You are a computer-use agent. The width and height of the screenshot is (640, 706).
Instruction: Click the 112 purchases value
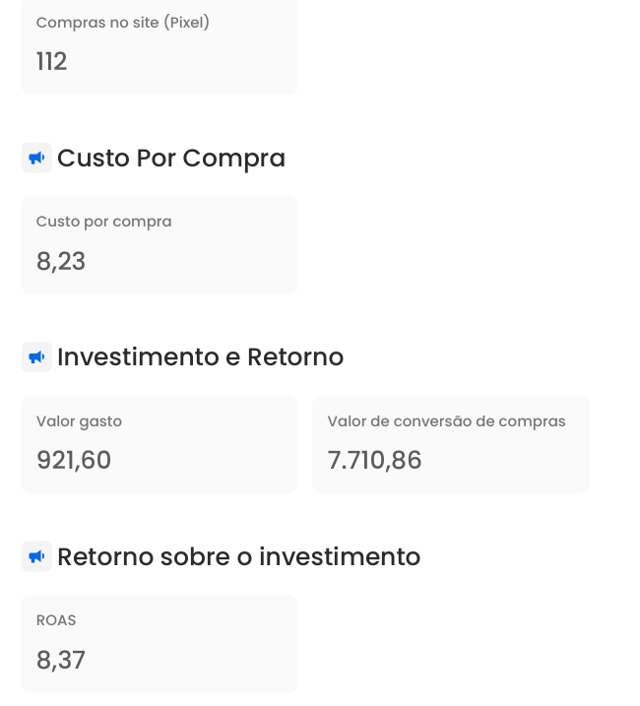point(52,61)
